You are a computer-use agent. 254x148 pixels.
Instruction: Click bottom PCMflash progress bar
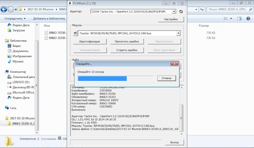click(x=116, y=142)
